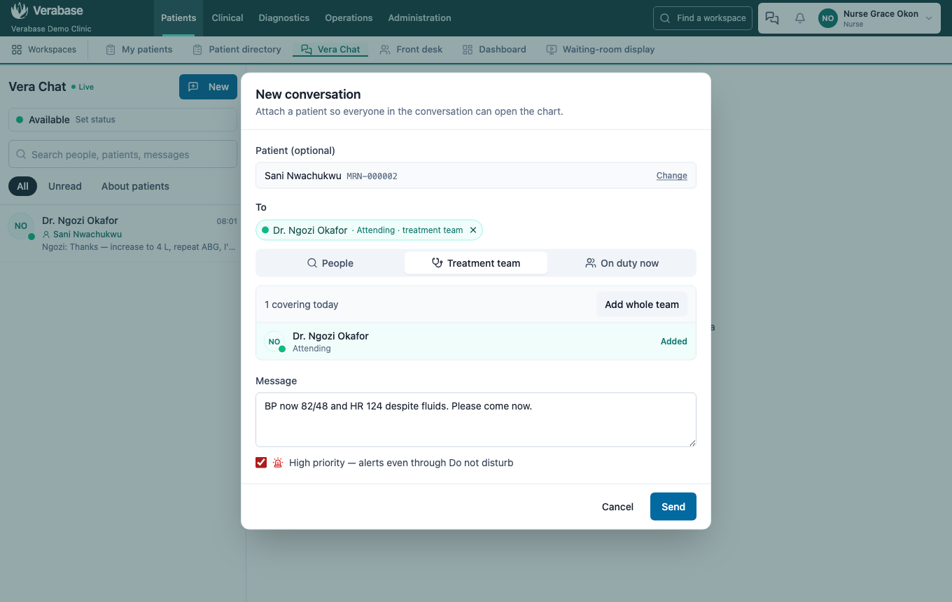Click the Find a workspace search box
The width and height of the screenshot is (952, 602).
click(703, 18)
